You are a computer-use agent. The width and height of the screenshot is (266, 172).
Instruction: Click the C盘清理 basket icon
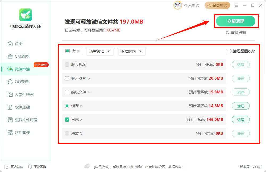tap(10, 56)
